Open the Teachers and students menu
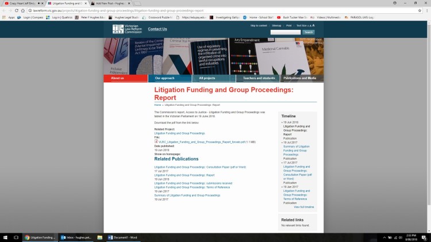431x242 pixels. pyautogui.click(x=259, y=78)
